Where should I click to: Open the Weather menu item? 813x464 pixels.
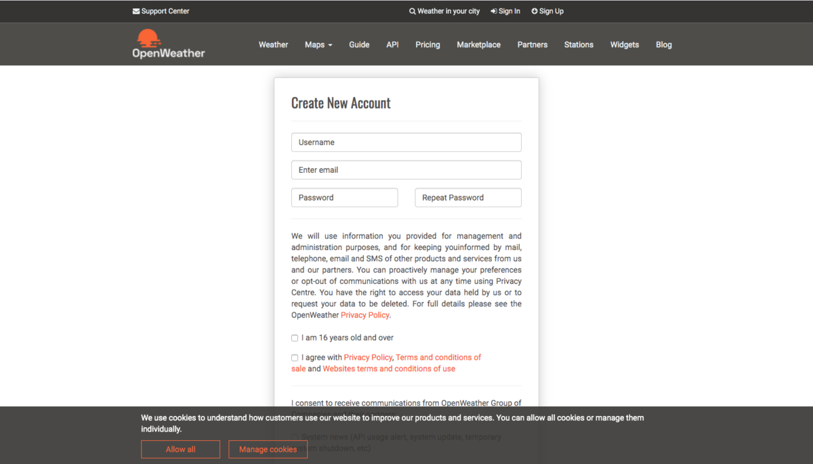(x=273, y=45)
